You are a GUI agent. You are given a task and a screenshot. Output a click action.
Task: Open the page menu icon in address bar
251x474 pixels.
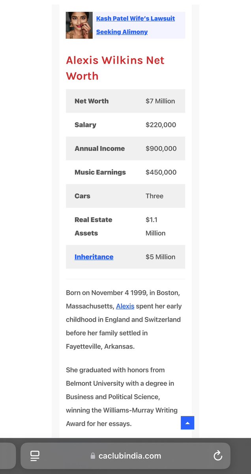pyautogui.click(x=35, y=456)
